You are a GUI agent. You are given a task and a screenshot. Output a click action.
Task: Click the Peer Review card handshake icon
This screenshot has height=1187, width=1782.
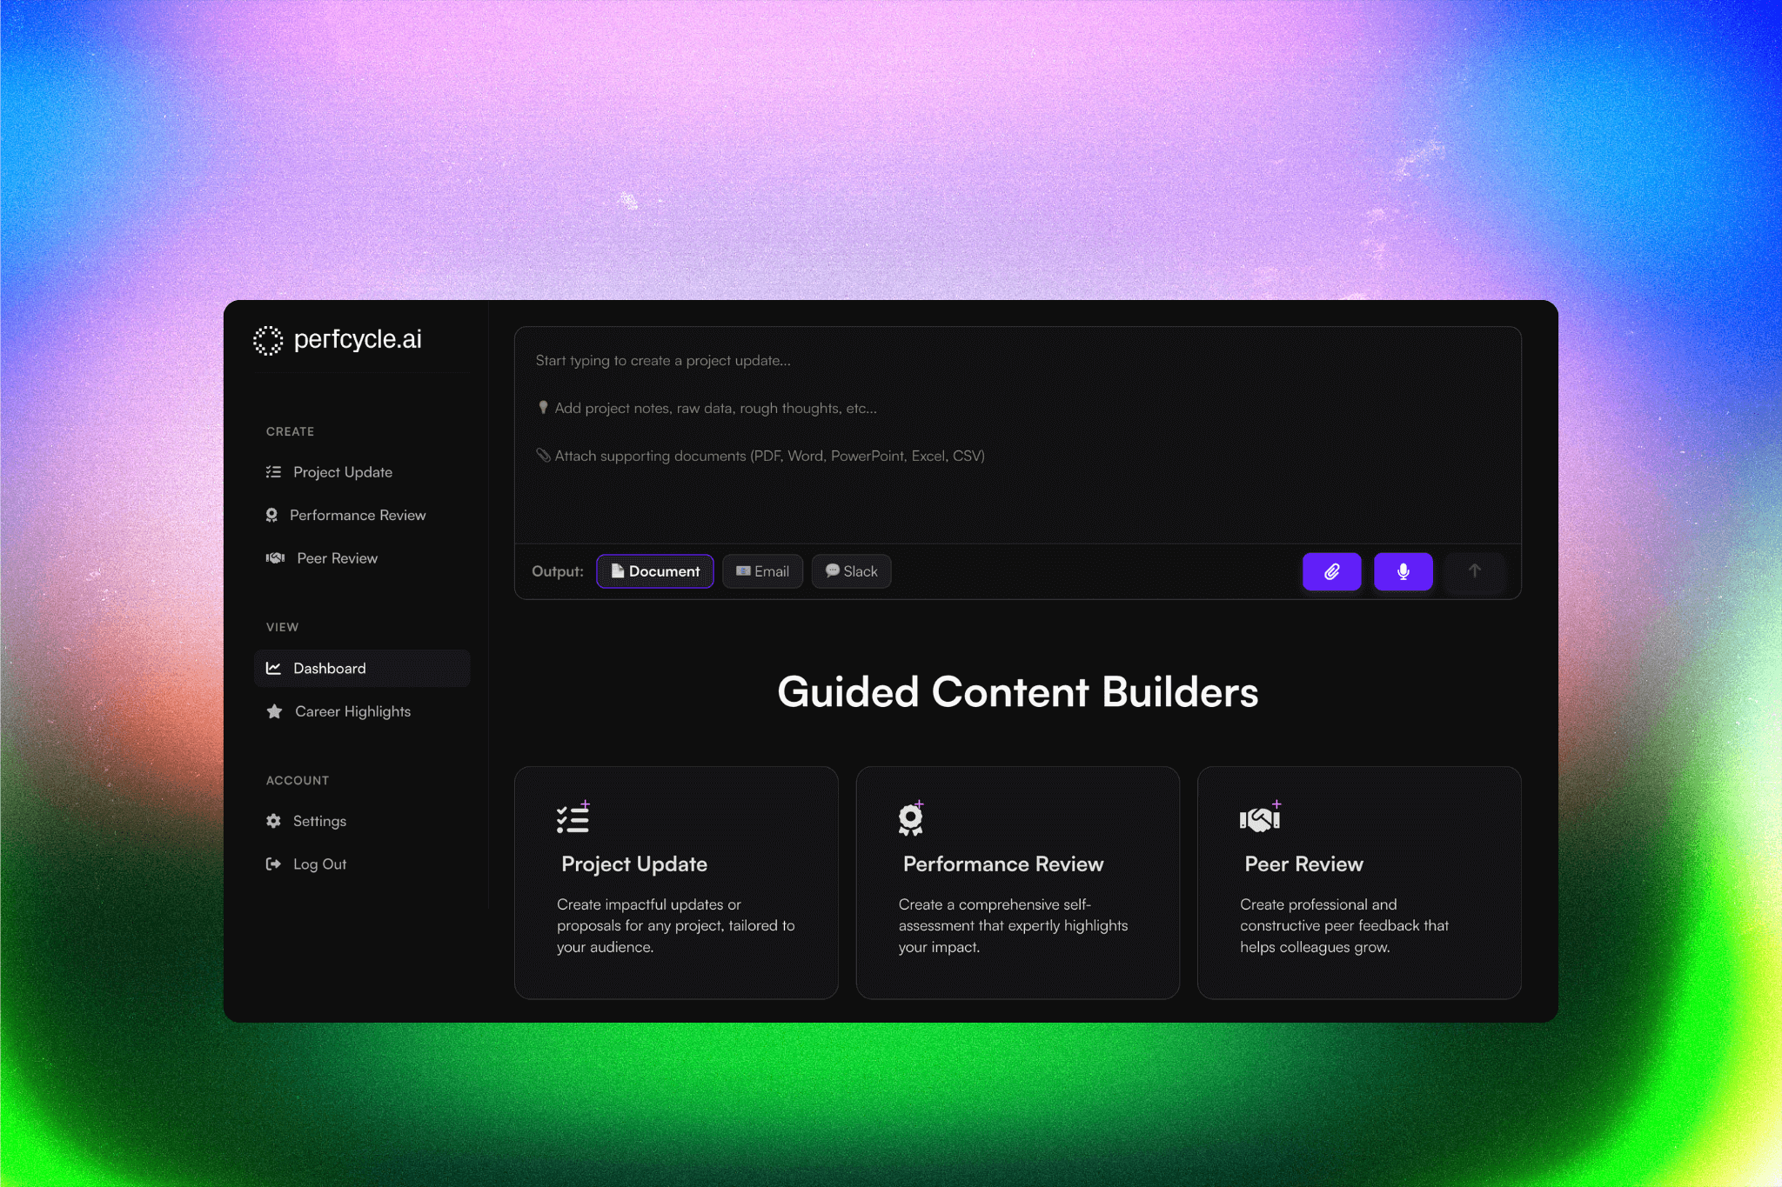1259,818
